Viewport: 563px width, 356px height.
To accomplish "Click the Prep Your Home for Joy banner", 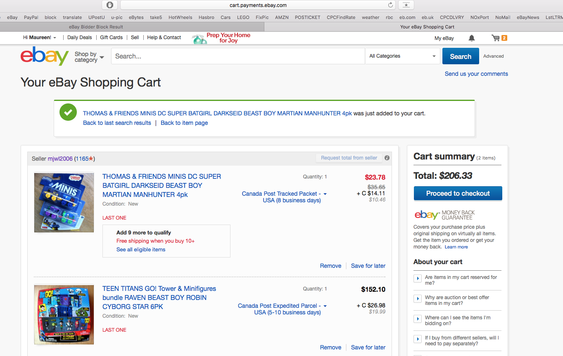I will pos(222,38).
